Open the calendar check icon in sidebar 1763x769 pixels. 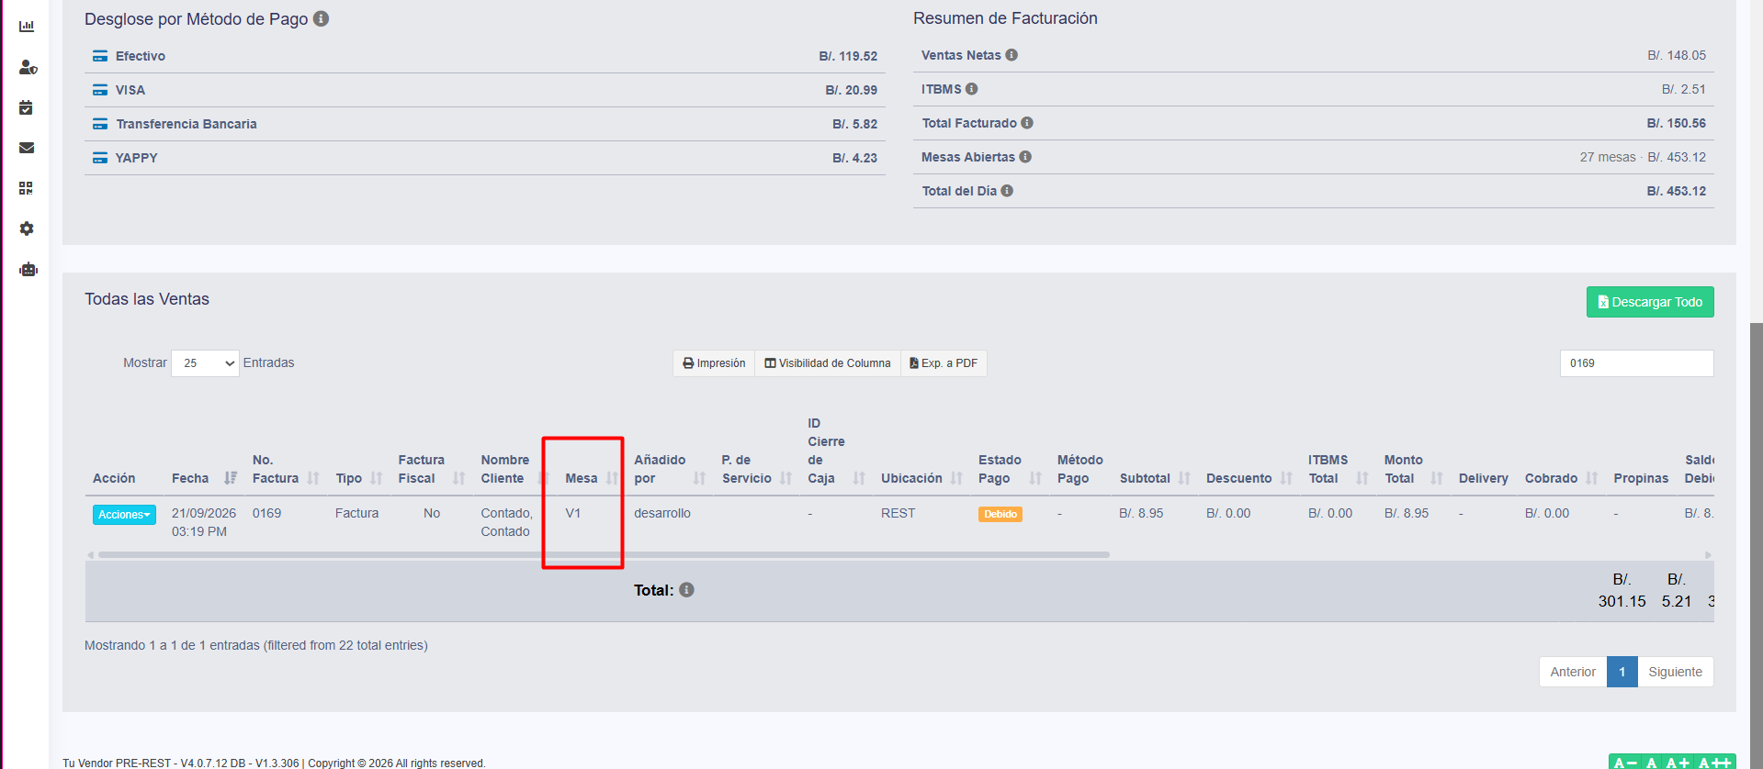(x=26, y=107)
